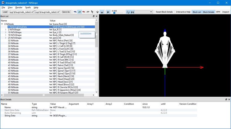Image resolution: width=231 pixels, height=129 pixels.
Task: Click the Txt icon beside Scene Root
Action: click(x=51, y=24)
